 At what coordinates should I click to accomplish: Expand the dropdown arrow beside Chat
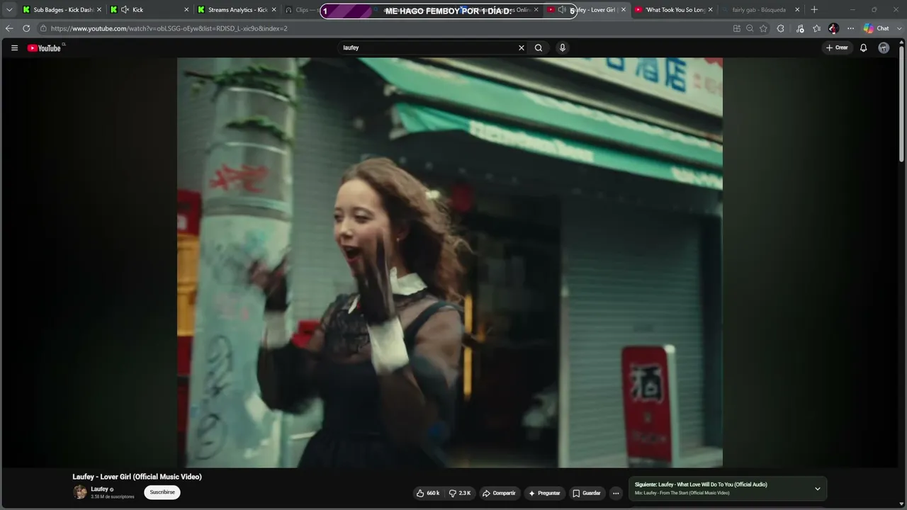pyautogui.click(x=898, y=28)
